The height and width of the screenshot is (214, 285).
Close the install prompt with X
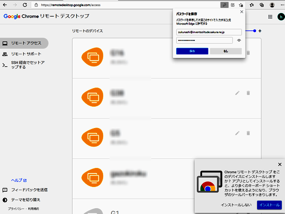point(280,164)
